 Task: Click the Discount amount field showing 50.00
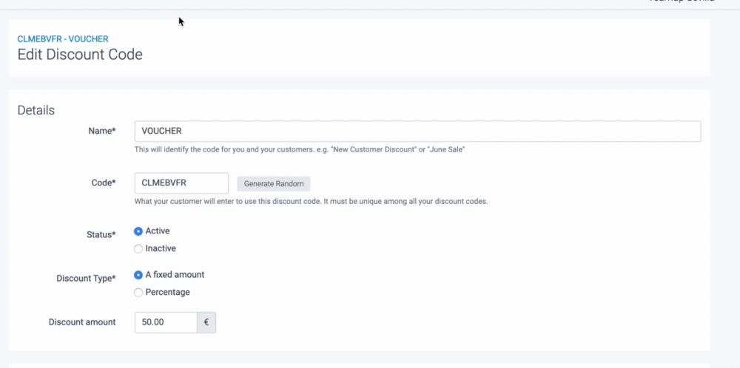click(165, 322)
